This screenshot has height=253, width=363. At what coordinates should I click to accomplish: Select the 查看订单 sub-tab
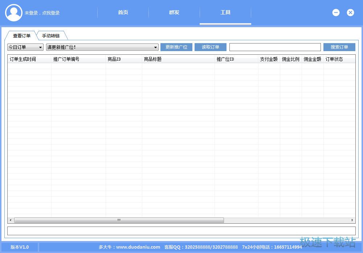22,36
